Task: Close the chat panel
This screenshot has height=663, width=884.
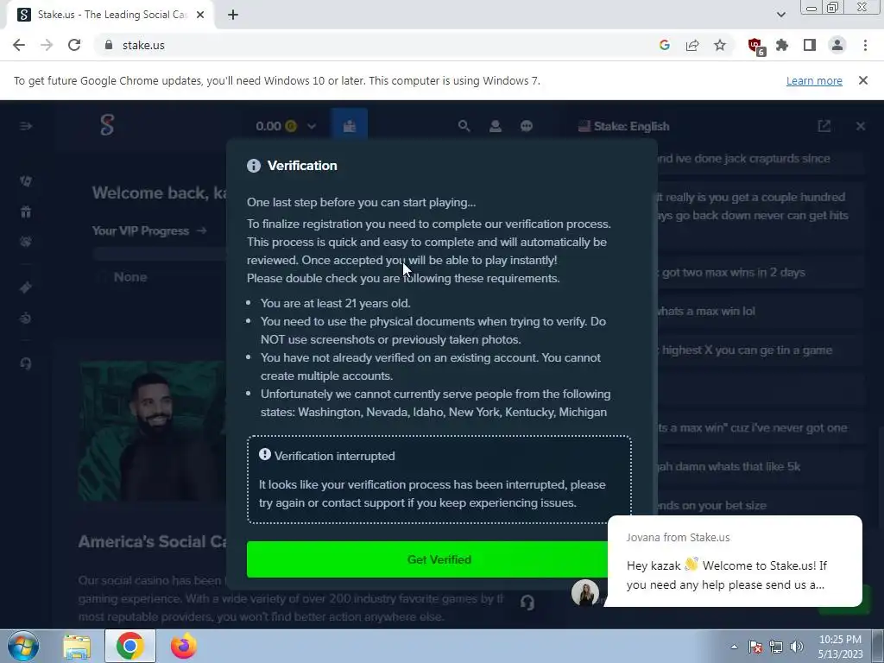Action: pos(861,126)
